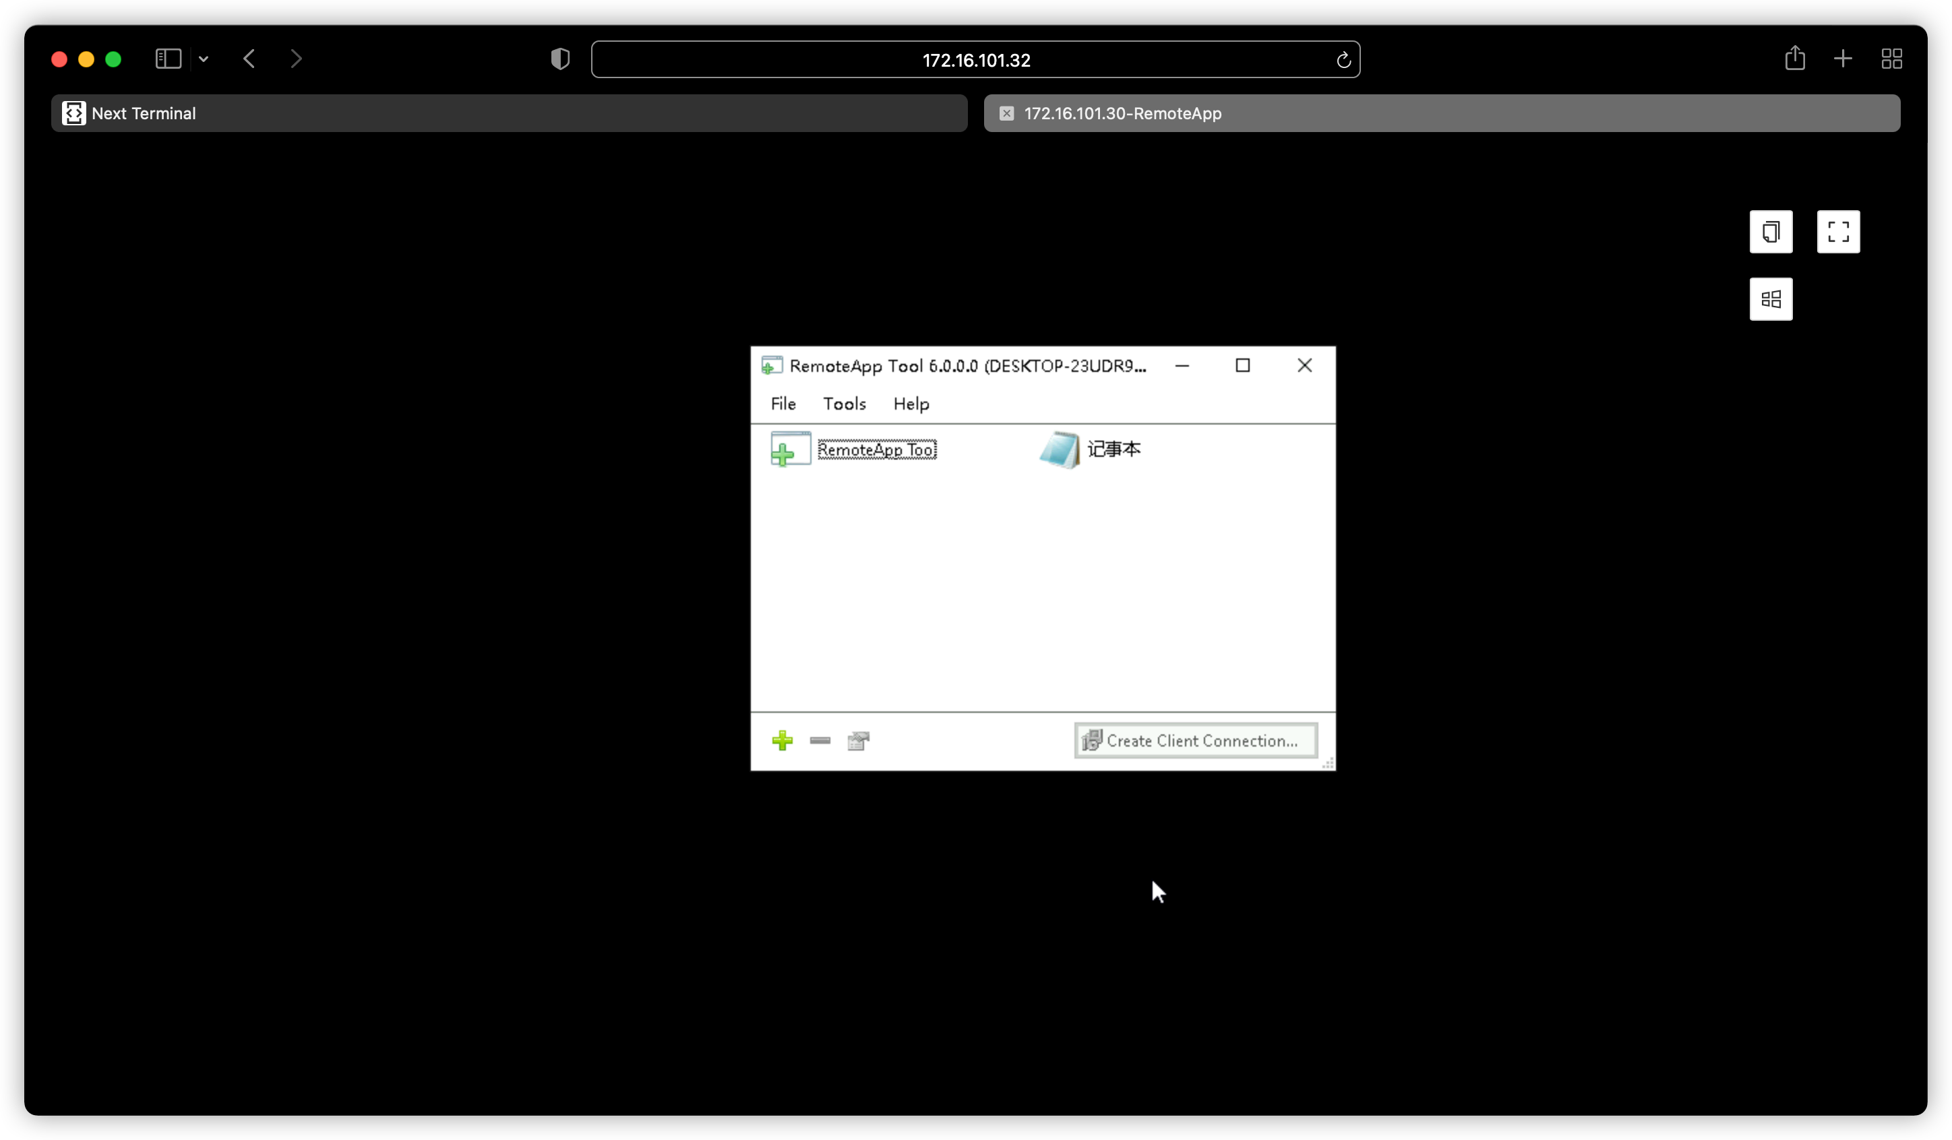This screenshot has height=1140, width=1952.
Task: Go forward in Safari
Action: 296,59
